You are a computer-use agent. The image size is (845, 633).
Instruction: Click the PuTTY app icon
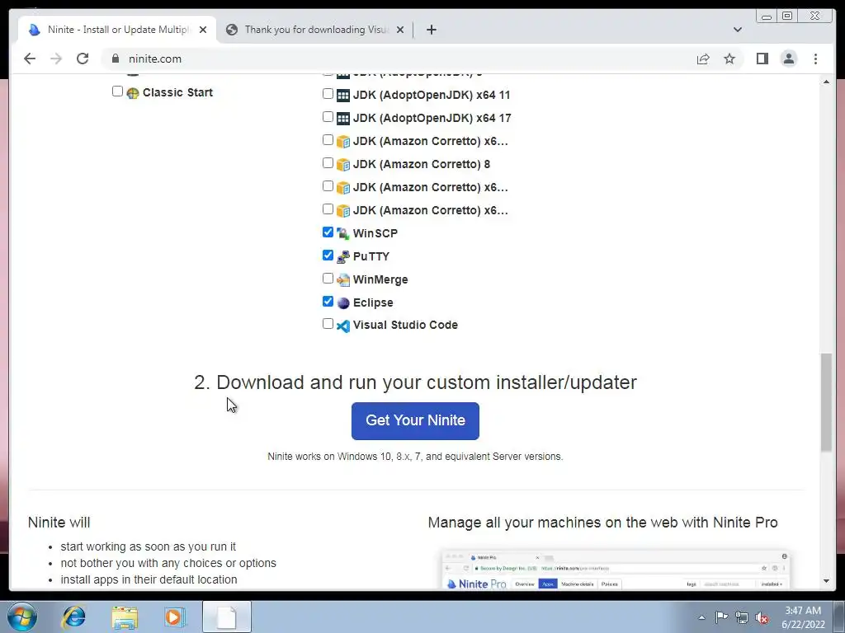point(342,256)
